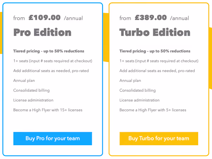Click the £109.00 Pro price

click(x=45, y=18)
